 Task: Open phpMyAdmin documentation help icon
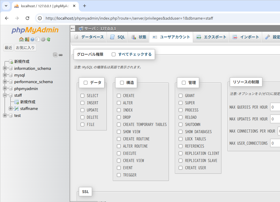(32, 40)
